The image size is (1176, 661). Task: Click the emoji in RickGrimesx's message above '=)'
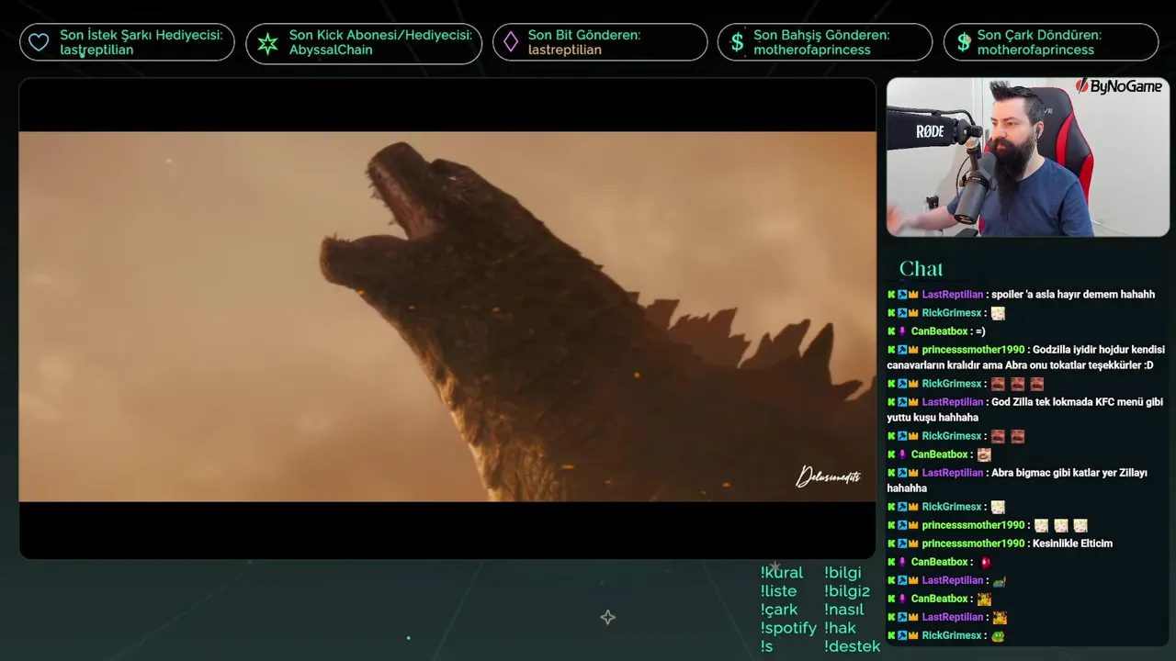998,313
